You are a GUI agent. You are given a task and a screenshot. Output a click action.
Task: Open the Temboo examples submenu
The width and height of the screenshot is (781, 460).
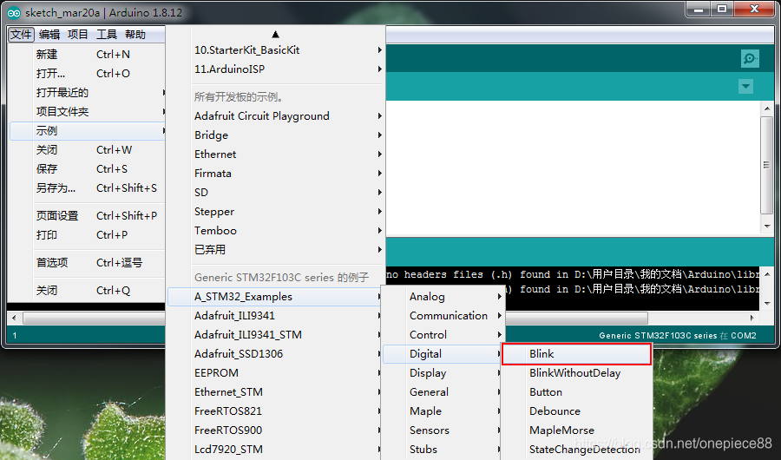point(276,230)
